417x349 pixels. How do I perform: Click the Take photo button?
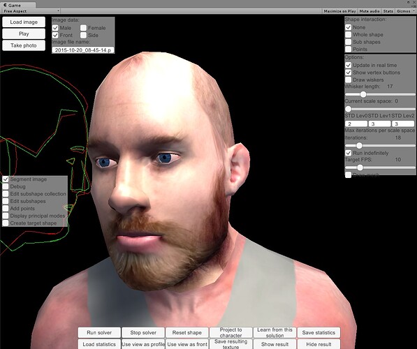point(24,45)
